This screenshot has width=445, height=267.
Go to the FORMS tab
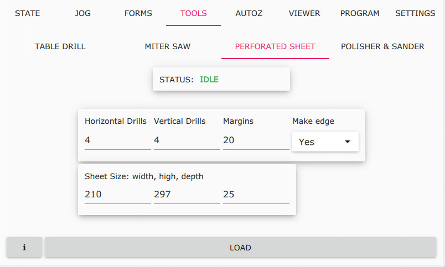(x=138, y=13)
